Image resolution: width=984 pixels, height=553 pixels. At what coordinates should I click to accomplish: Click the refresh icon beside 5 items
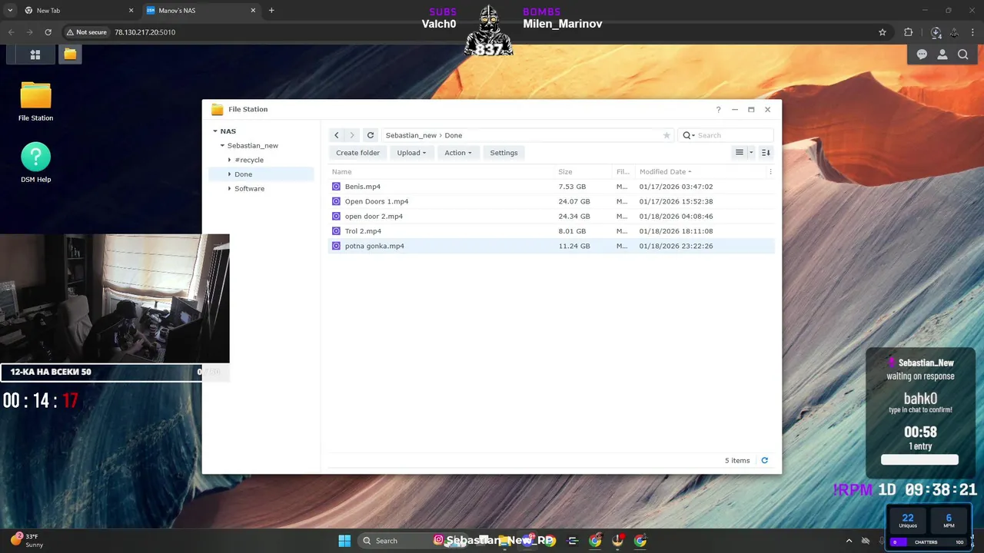(x=764, y=461)
